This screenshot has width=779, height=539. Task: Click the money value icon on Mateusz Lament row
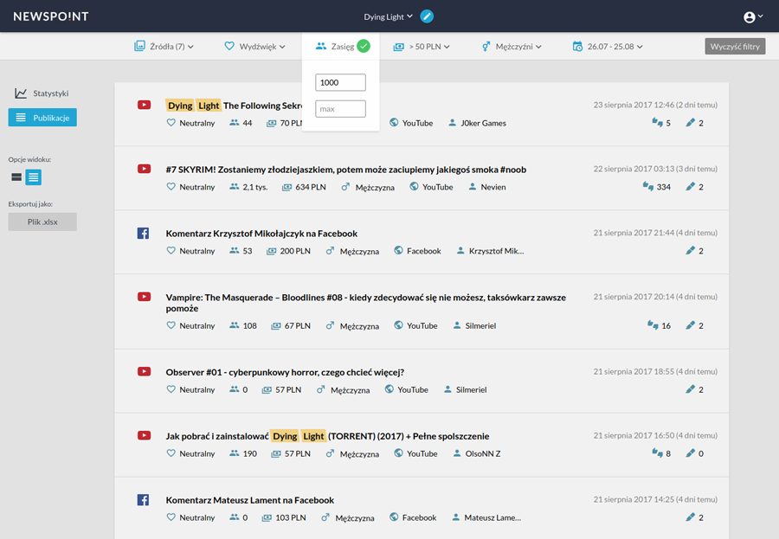click(267, 517)
